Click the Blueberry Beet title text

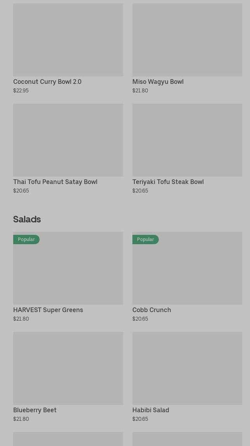point(35,410)
